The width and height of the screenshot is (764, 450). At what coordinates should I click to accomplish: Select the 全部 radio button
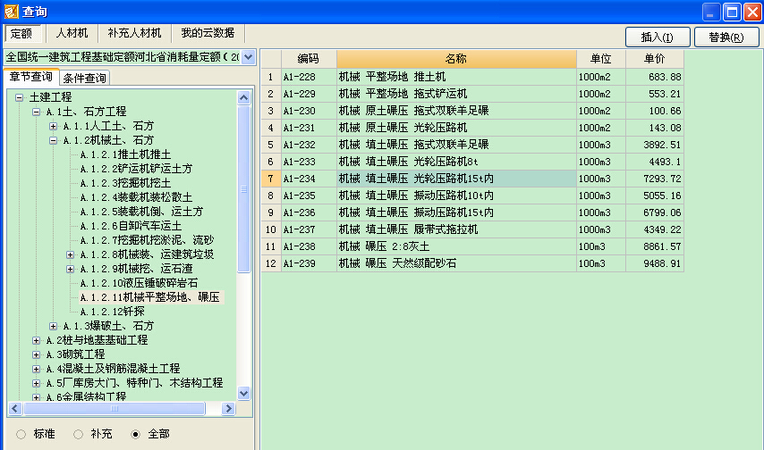pyautogui.click(x=136, y=435)
